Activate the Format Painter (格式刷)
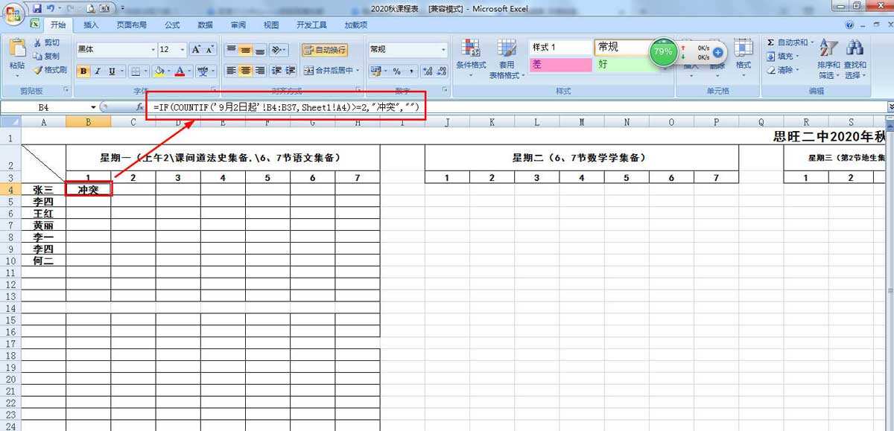The height and width of the screenshot is (431, 894). point(50,70)
